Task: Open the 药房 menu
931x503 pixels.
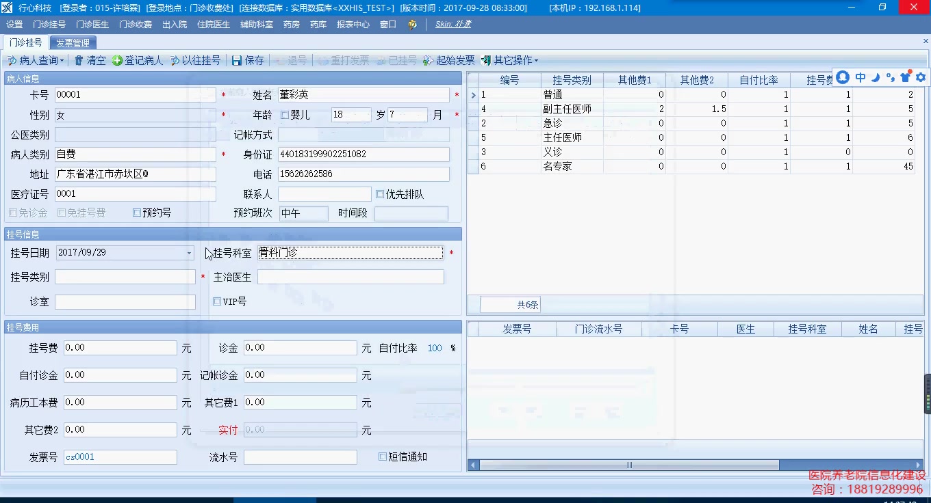Action: click(x=292, y=24)
